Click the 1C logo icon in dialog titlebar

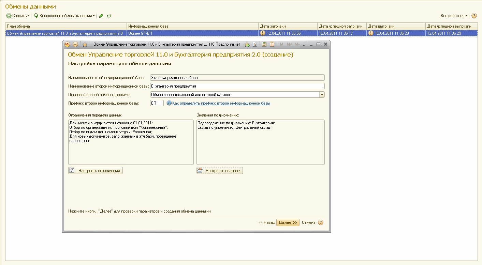tap(68, 44)
